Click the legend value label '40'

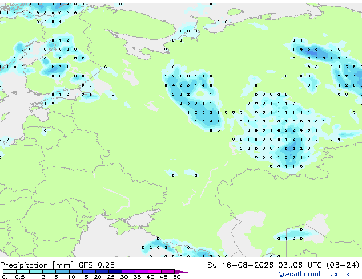150,277
